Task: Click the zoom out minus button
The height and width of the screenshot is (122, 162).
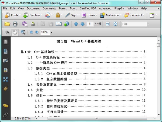Action: [31, 32]
